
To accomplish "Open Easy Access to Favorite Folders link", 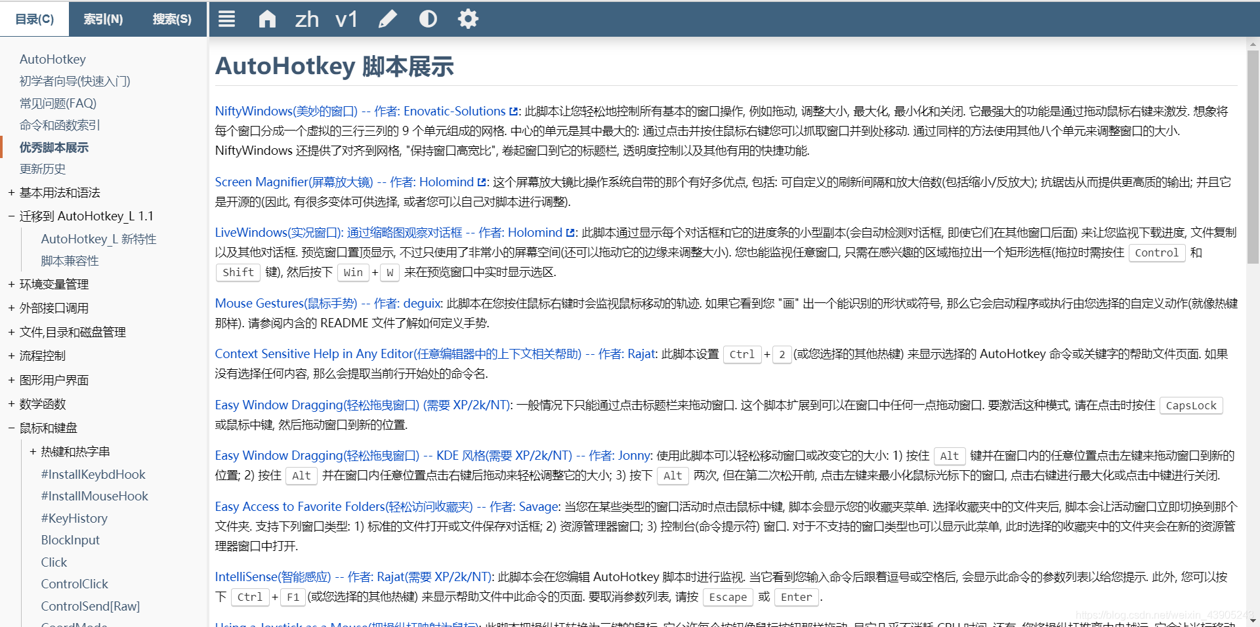I will 387,507.
